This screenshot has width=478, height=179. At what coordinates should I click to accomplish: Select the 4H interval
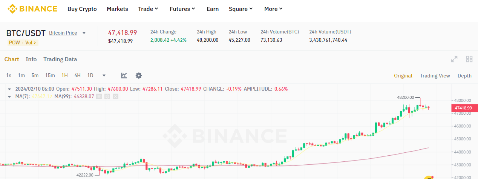77,76
